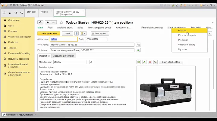
Task: Click the Save button
Action: click(x=68, y=34)
